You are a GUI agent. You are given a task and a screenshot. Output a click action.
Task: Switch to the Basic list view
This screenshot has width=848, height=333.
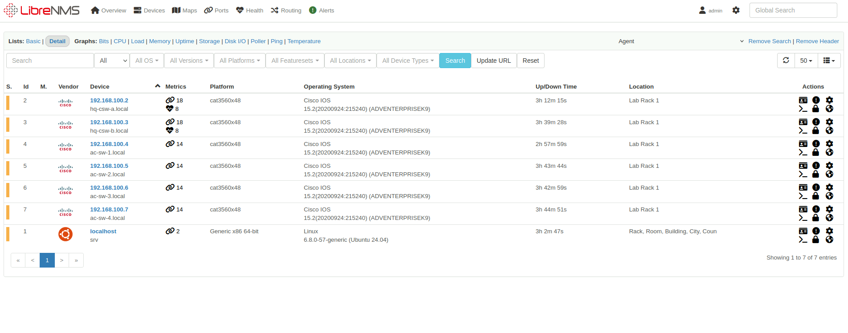point(33,41)
